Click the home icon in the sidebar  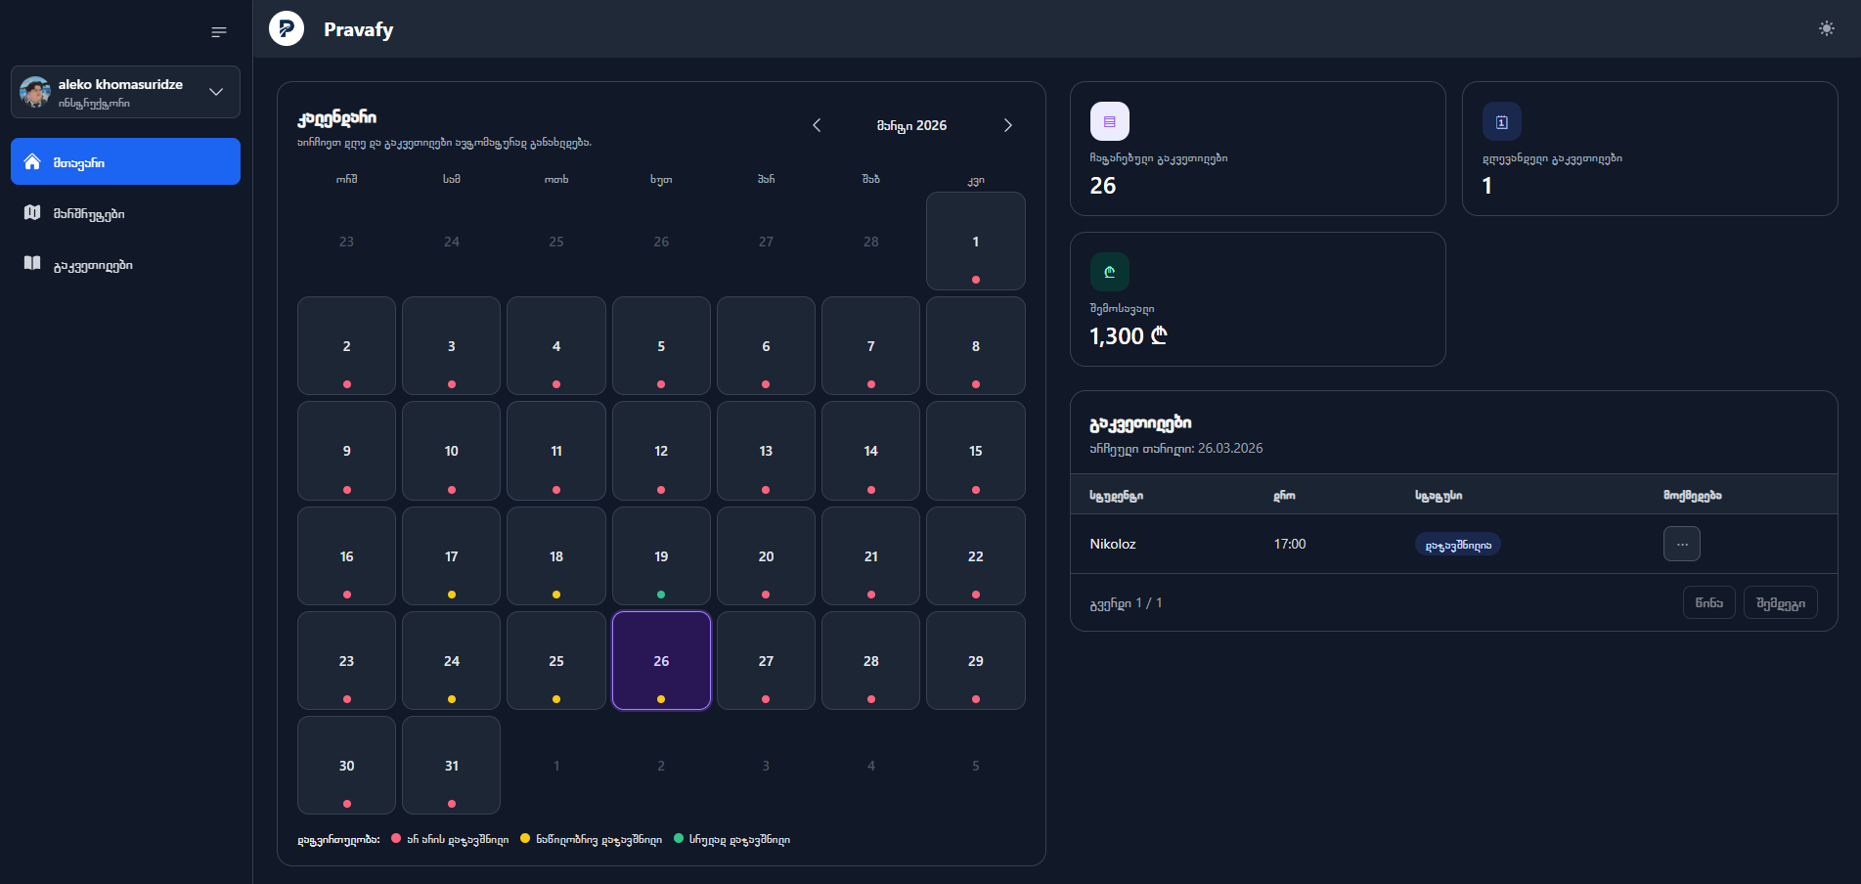(x=32, y=162)
